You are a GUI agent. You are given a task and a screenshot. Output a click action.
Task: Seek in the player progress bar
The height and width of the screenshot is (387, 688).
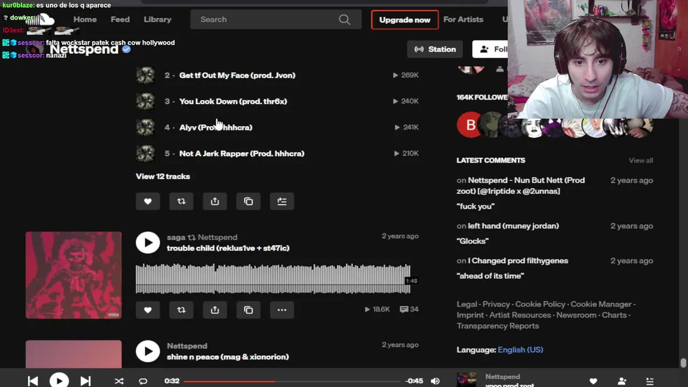[292, 381]
